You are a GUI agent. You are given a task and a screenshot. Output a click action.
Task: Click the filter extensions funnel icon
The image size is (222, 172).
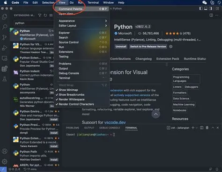tap(40, 15)
